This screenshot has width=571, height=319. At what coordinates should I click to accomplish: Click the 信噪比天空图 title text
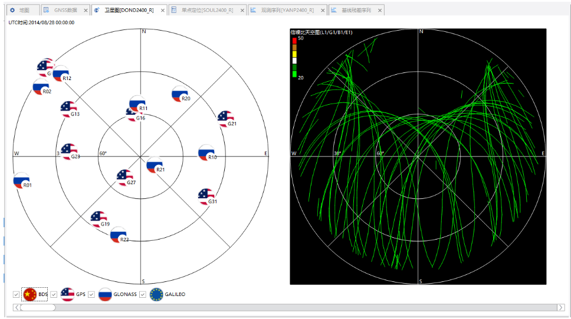point(321,32)
